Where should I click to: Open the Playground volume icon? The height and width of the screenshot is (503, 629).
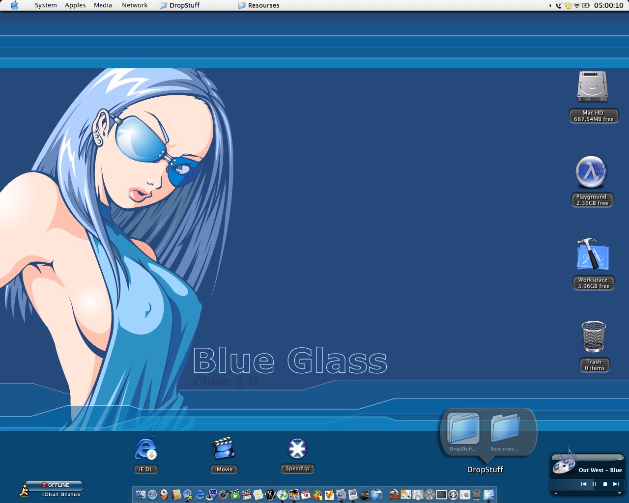pyautogui.click(x=592, y=172)
